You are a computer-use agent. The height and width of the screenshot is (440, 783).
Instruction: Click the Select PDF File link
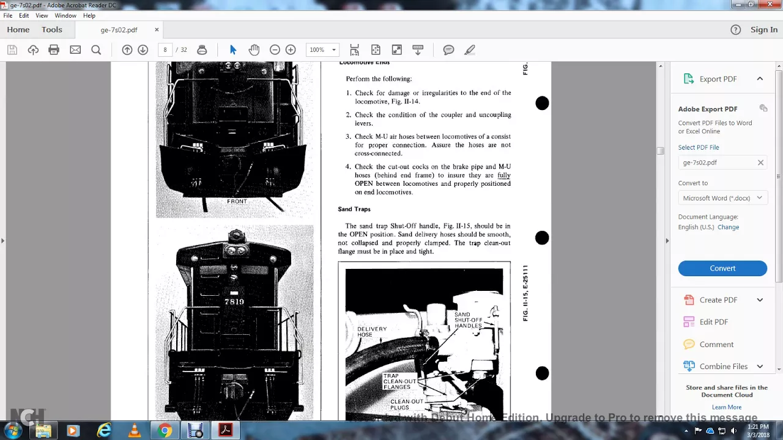(x=699, y=147)
